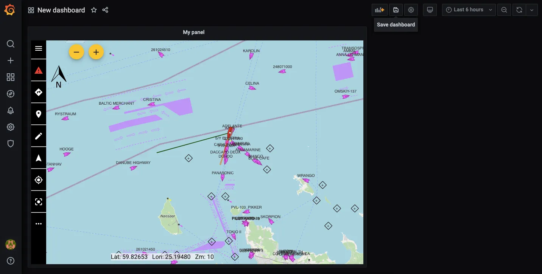
Task: Open the map hamburger menu
Action: pyautogui.click(x=38, y=48)
